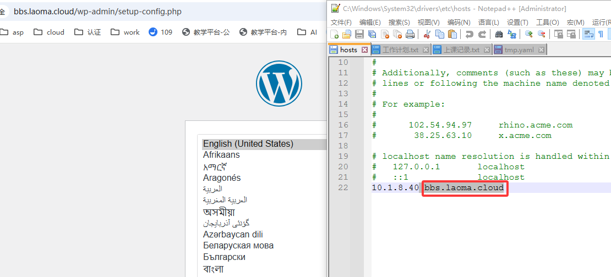Open the 认证 bookmarks folder
Viewport: 611px width, 277px height.
(88, 32)
